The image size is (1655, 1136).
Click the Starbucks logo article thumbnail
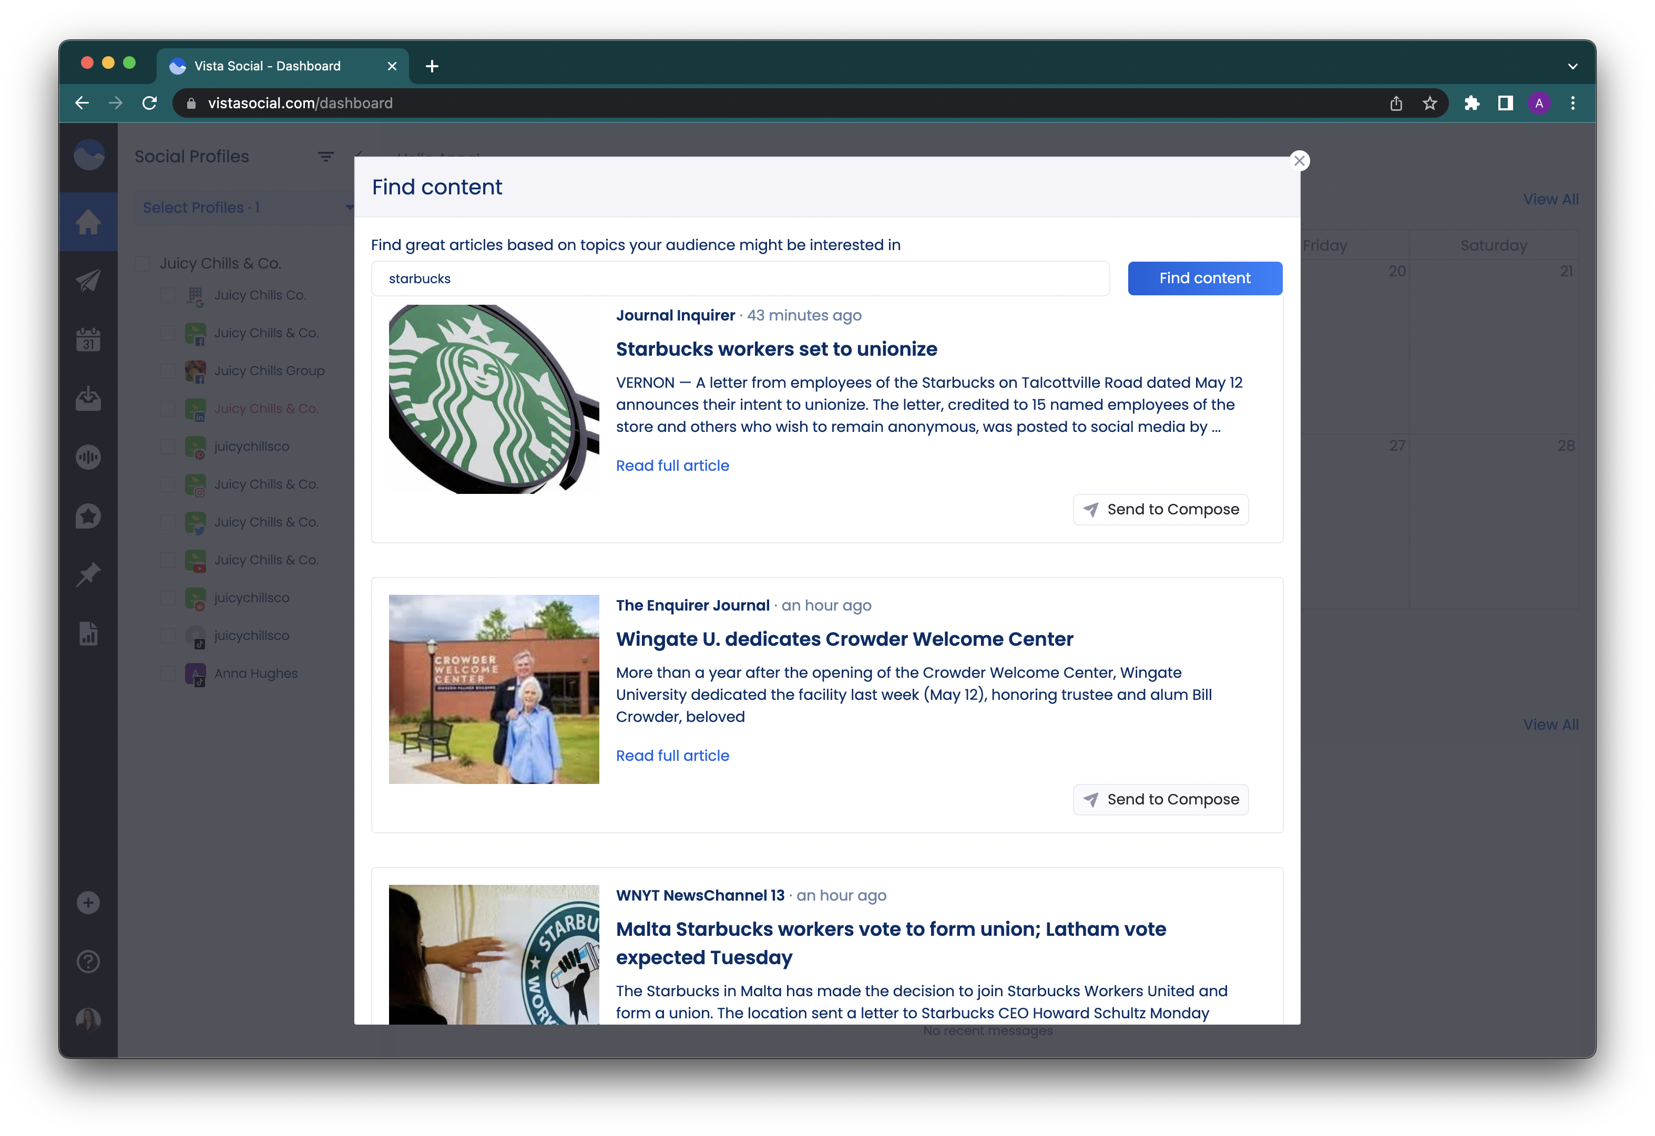(494, 399)
